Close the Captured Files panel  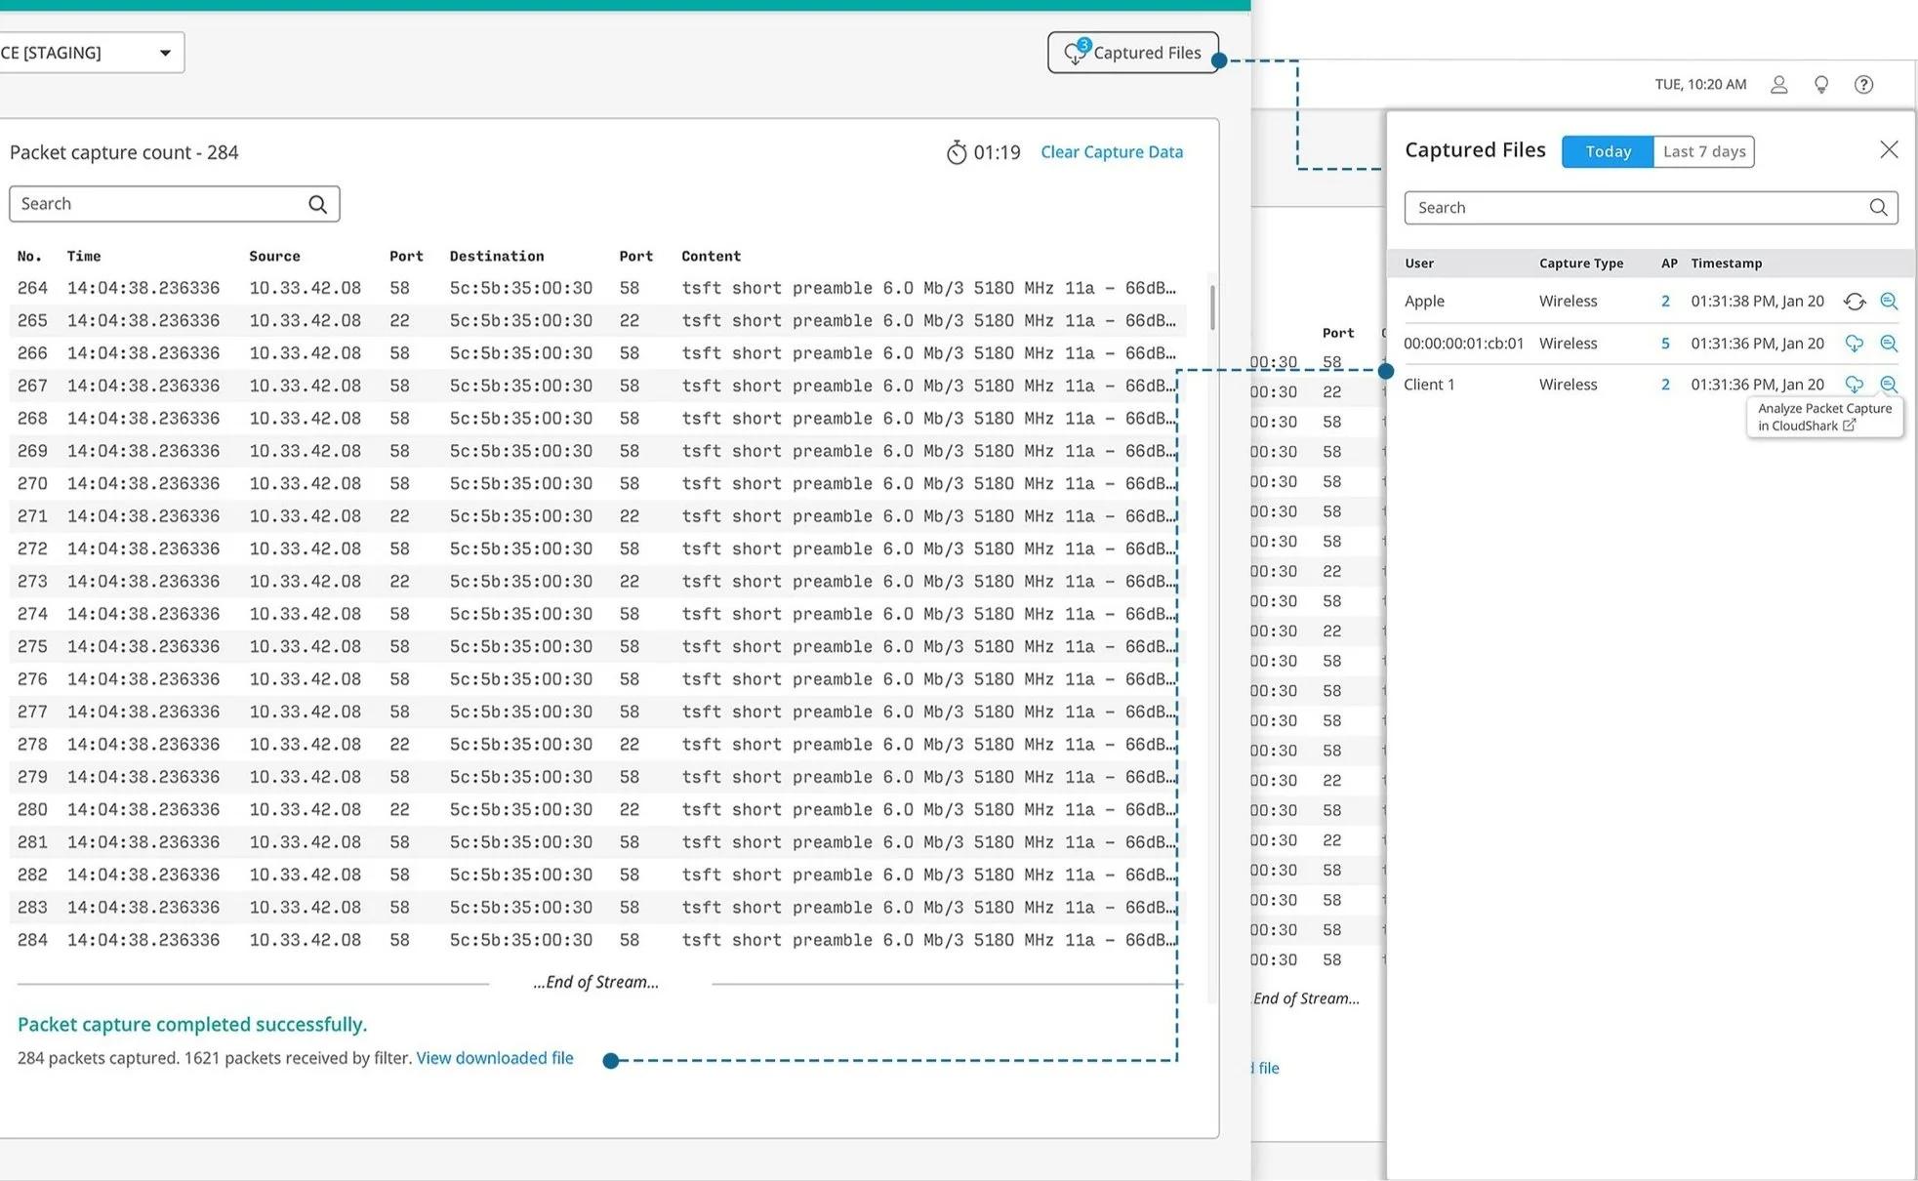(1889, 149)
